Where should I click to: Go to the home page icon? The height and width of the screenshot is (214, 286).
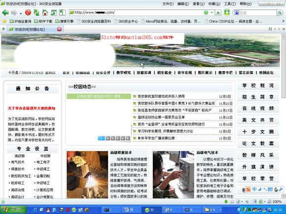coord(45,13)
